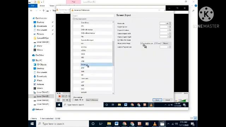226x127 pixels.
Task: Click Capture region width spinner arrows
Action: [170, 34]
